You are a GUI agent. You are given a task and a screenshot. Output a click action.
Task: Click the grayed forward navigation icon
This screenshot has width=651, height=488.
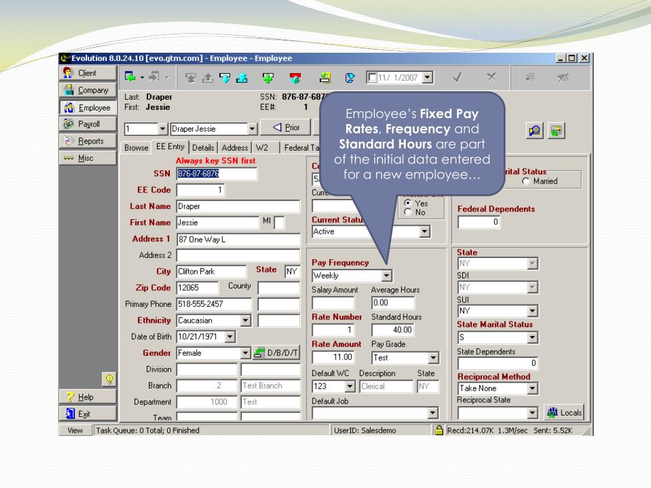pos(154,77)
